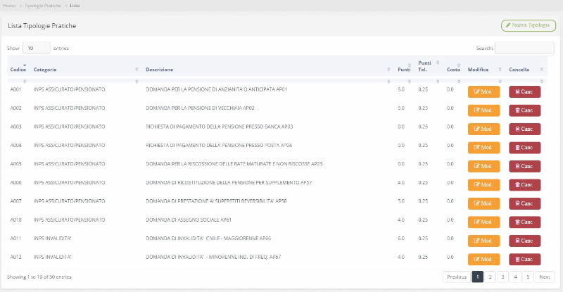Image resolution: width=563 pixels, height=292 pixels.
Task: Edit row A010 with Mod button
Action: [483, 222]
